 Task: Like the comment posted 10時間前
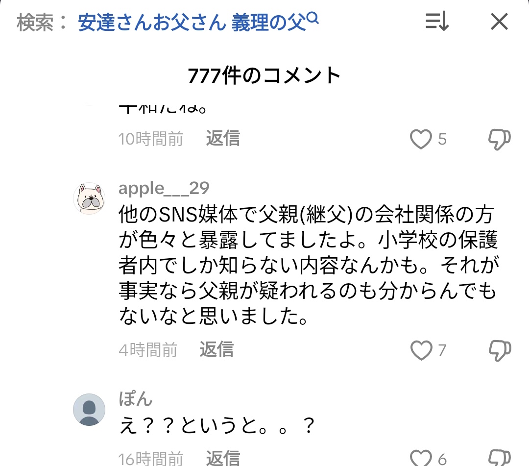[x=421, y=139]
